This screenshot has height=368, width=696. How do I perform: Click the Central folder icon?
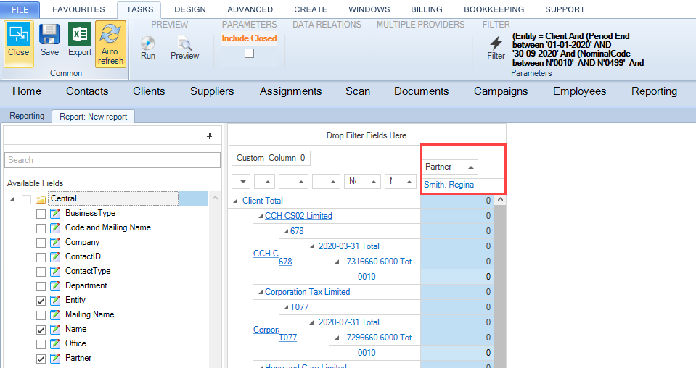click(41, 198)
